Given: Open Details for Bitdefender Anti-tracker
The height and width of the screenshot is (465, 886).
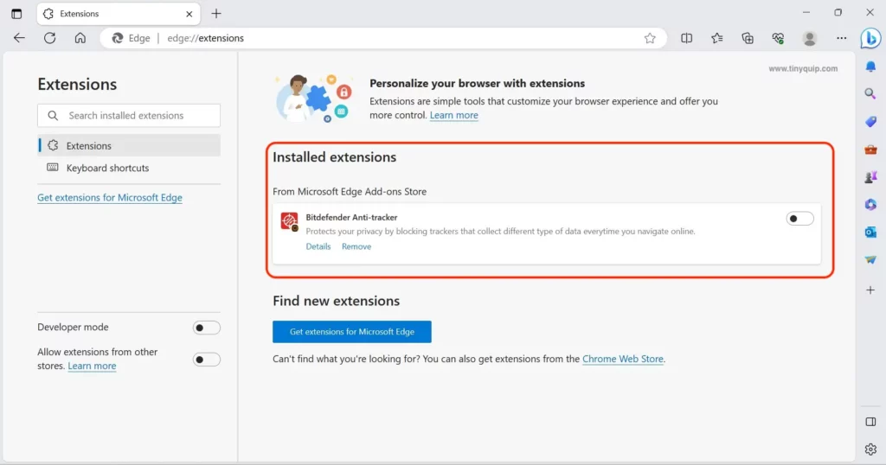Looking at the screenshot, I should [x=318, y=246].
